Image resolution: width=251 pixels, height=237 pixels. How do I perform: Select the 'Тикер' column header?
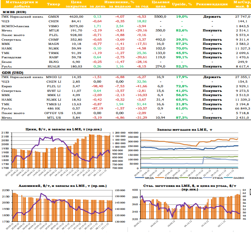(53, 4)
